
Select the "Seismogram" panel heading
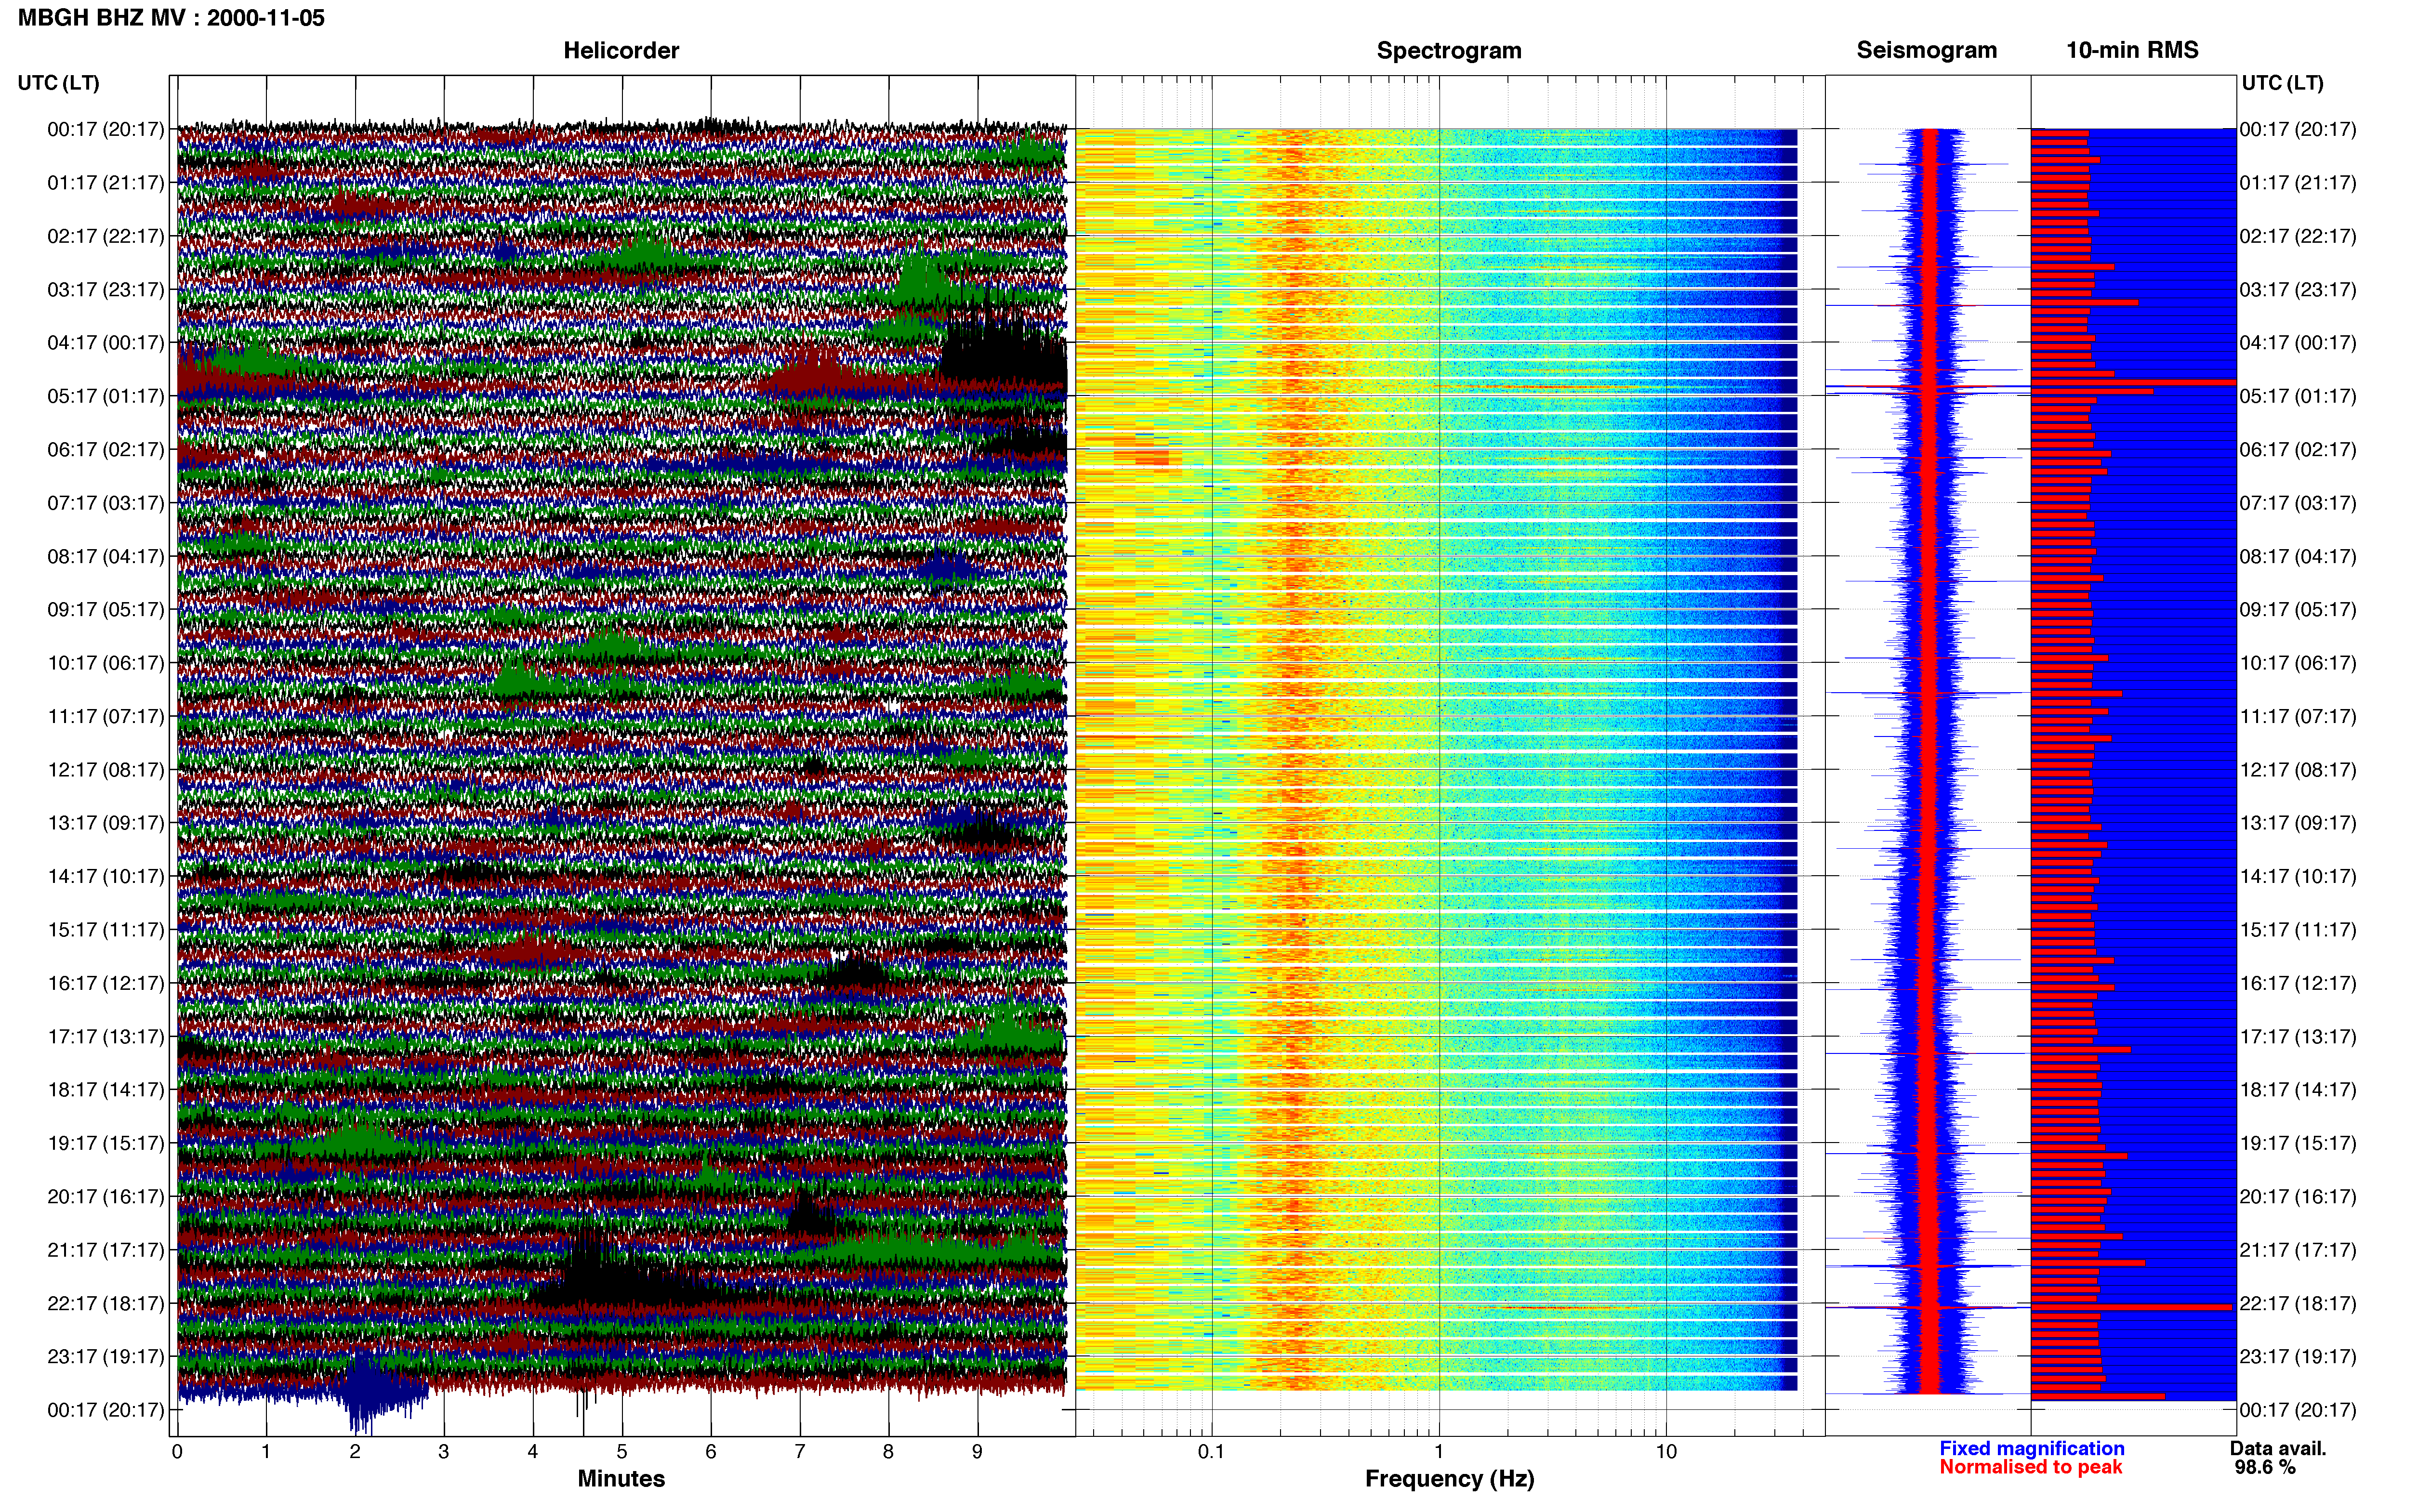[x=1926, y=50]
